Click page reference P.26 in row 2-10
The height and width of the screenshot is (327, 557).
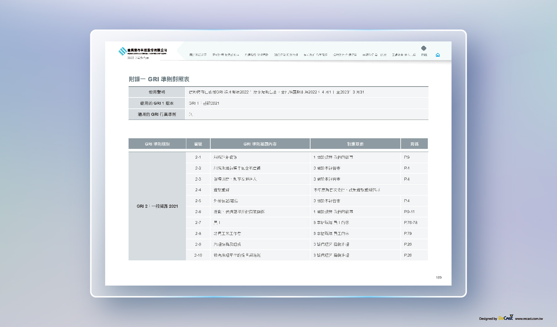point(408,255)
